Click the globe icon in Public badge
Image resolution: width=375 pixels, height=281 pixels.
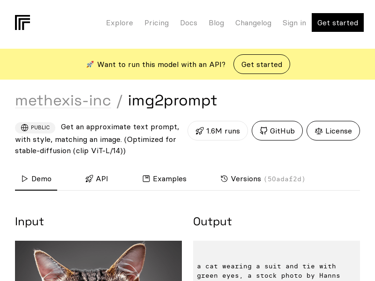[x=25, y=128]
